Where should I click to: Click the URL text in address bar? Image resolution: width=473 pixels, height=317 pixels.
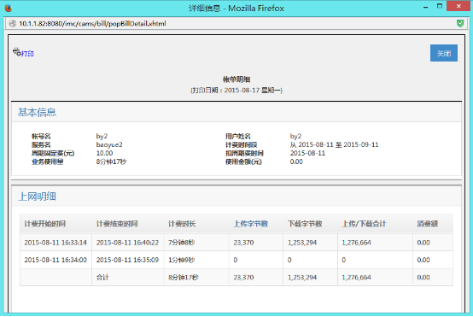(x=92, y=24)
